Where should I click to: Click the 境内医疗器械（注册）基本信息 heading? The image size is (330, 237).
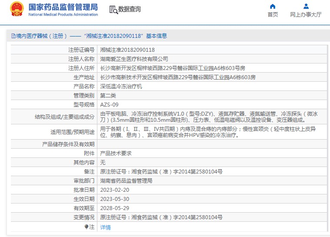pos(91,36)
